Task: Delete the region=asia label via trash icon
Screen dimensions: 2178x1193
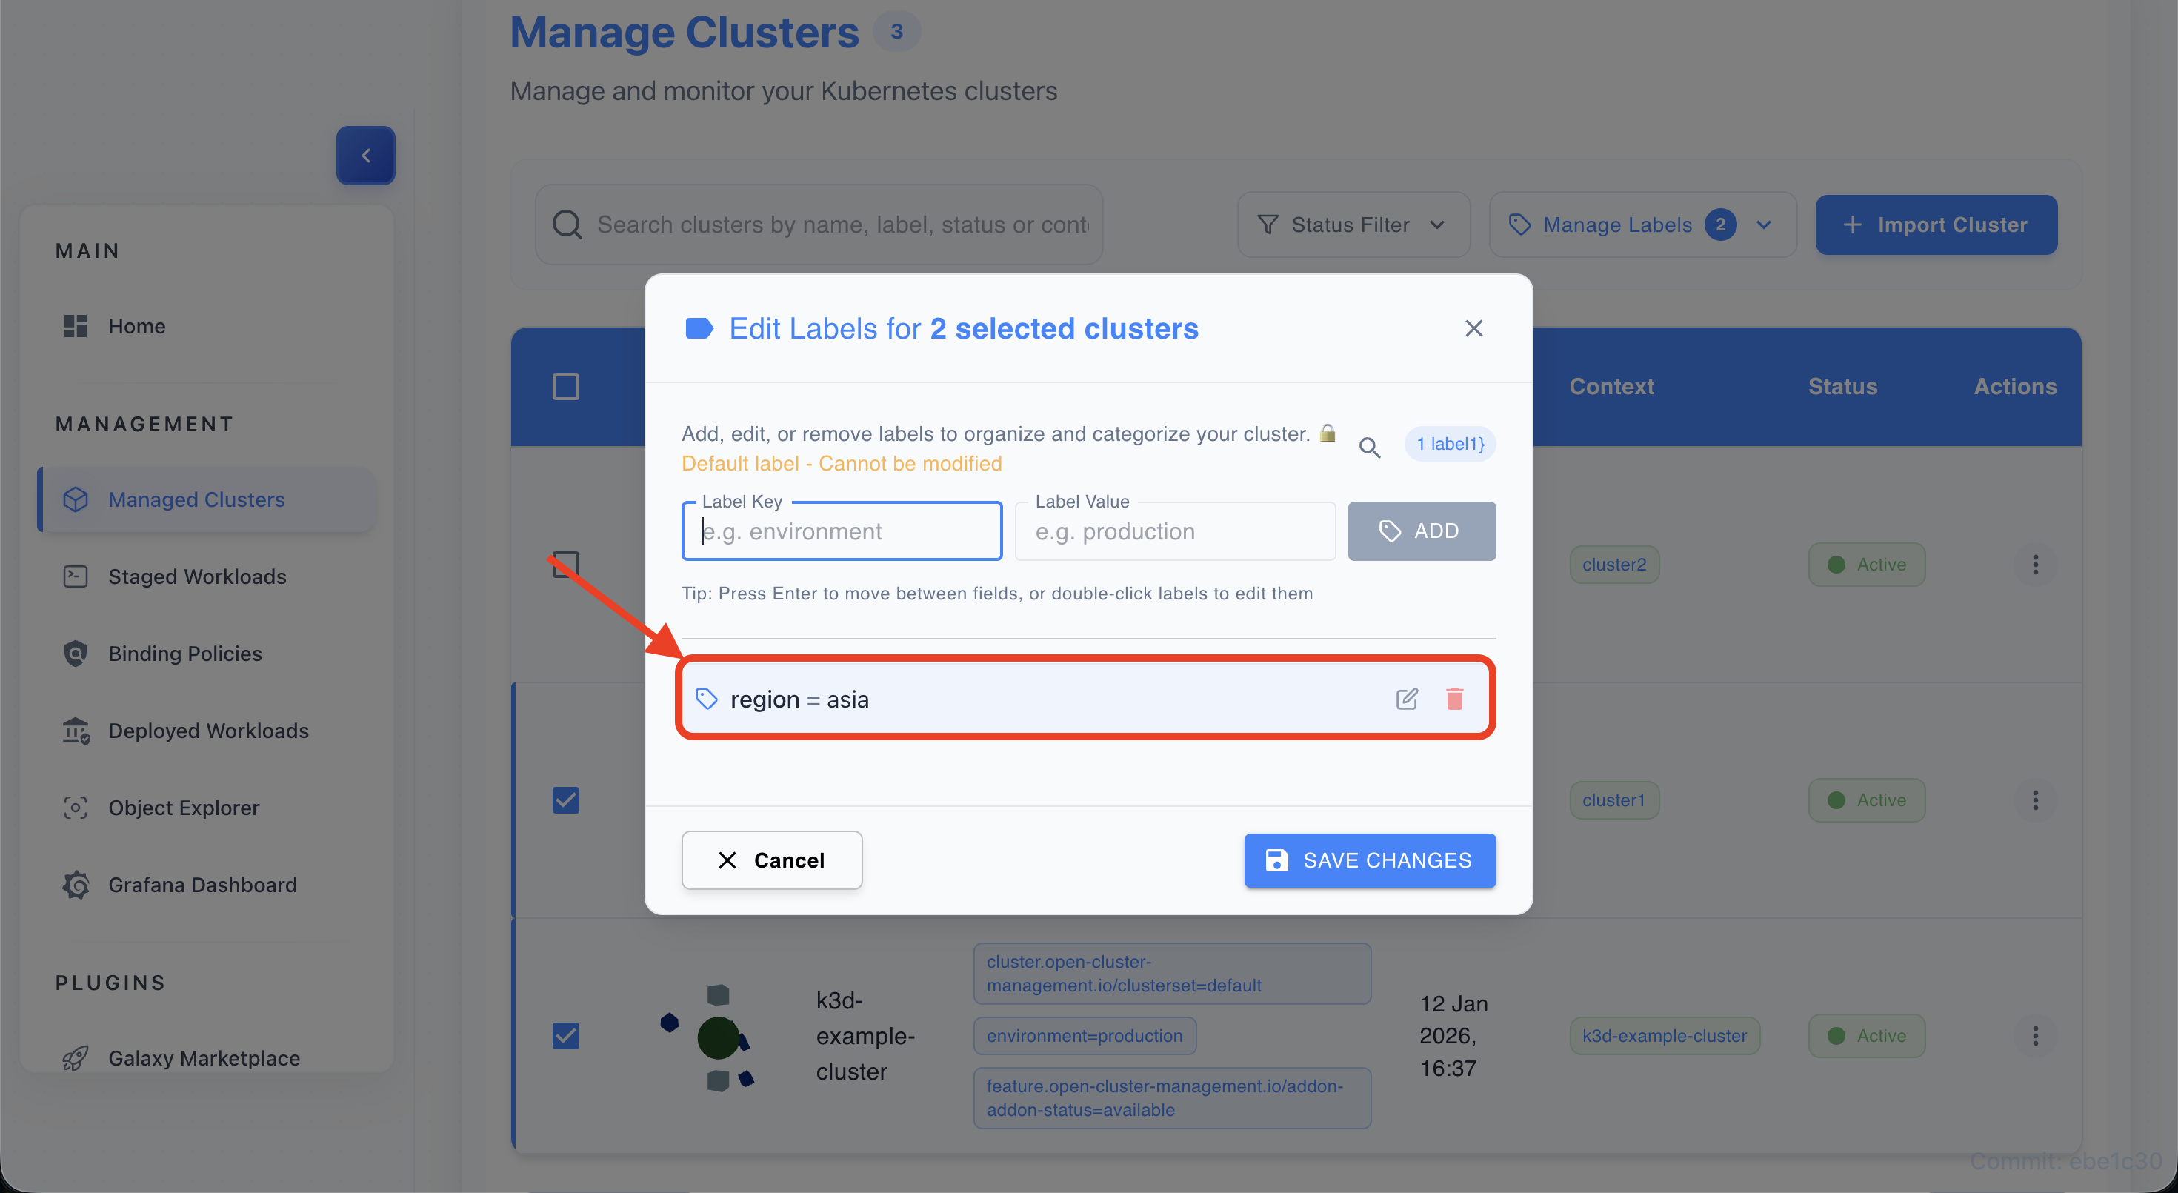Action: pos(1454,698)
